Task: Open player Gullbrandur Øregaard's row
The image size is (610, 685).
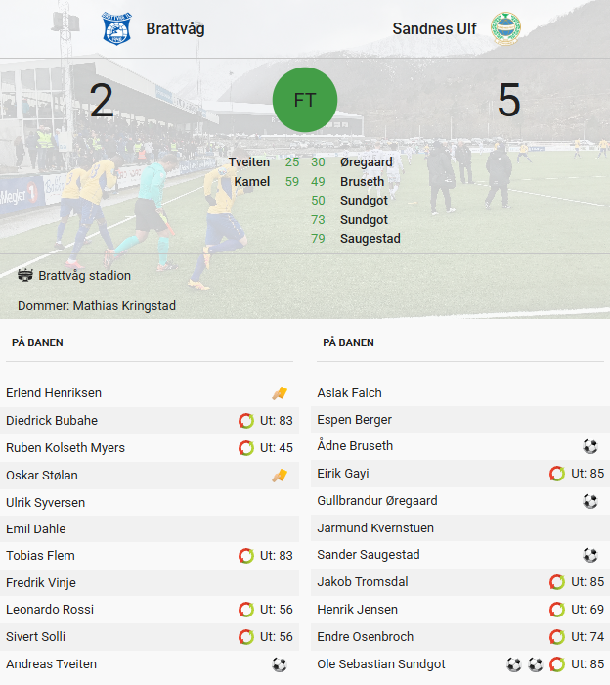Action: (x=460, y=501)
